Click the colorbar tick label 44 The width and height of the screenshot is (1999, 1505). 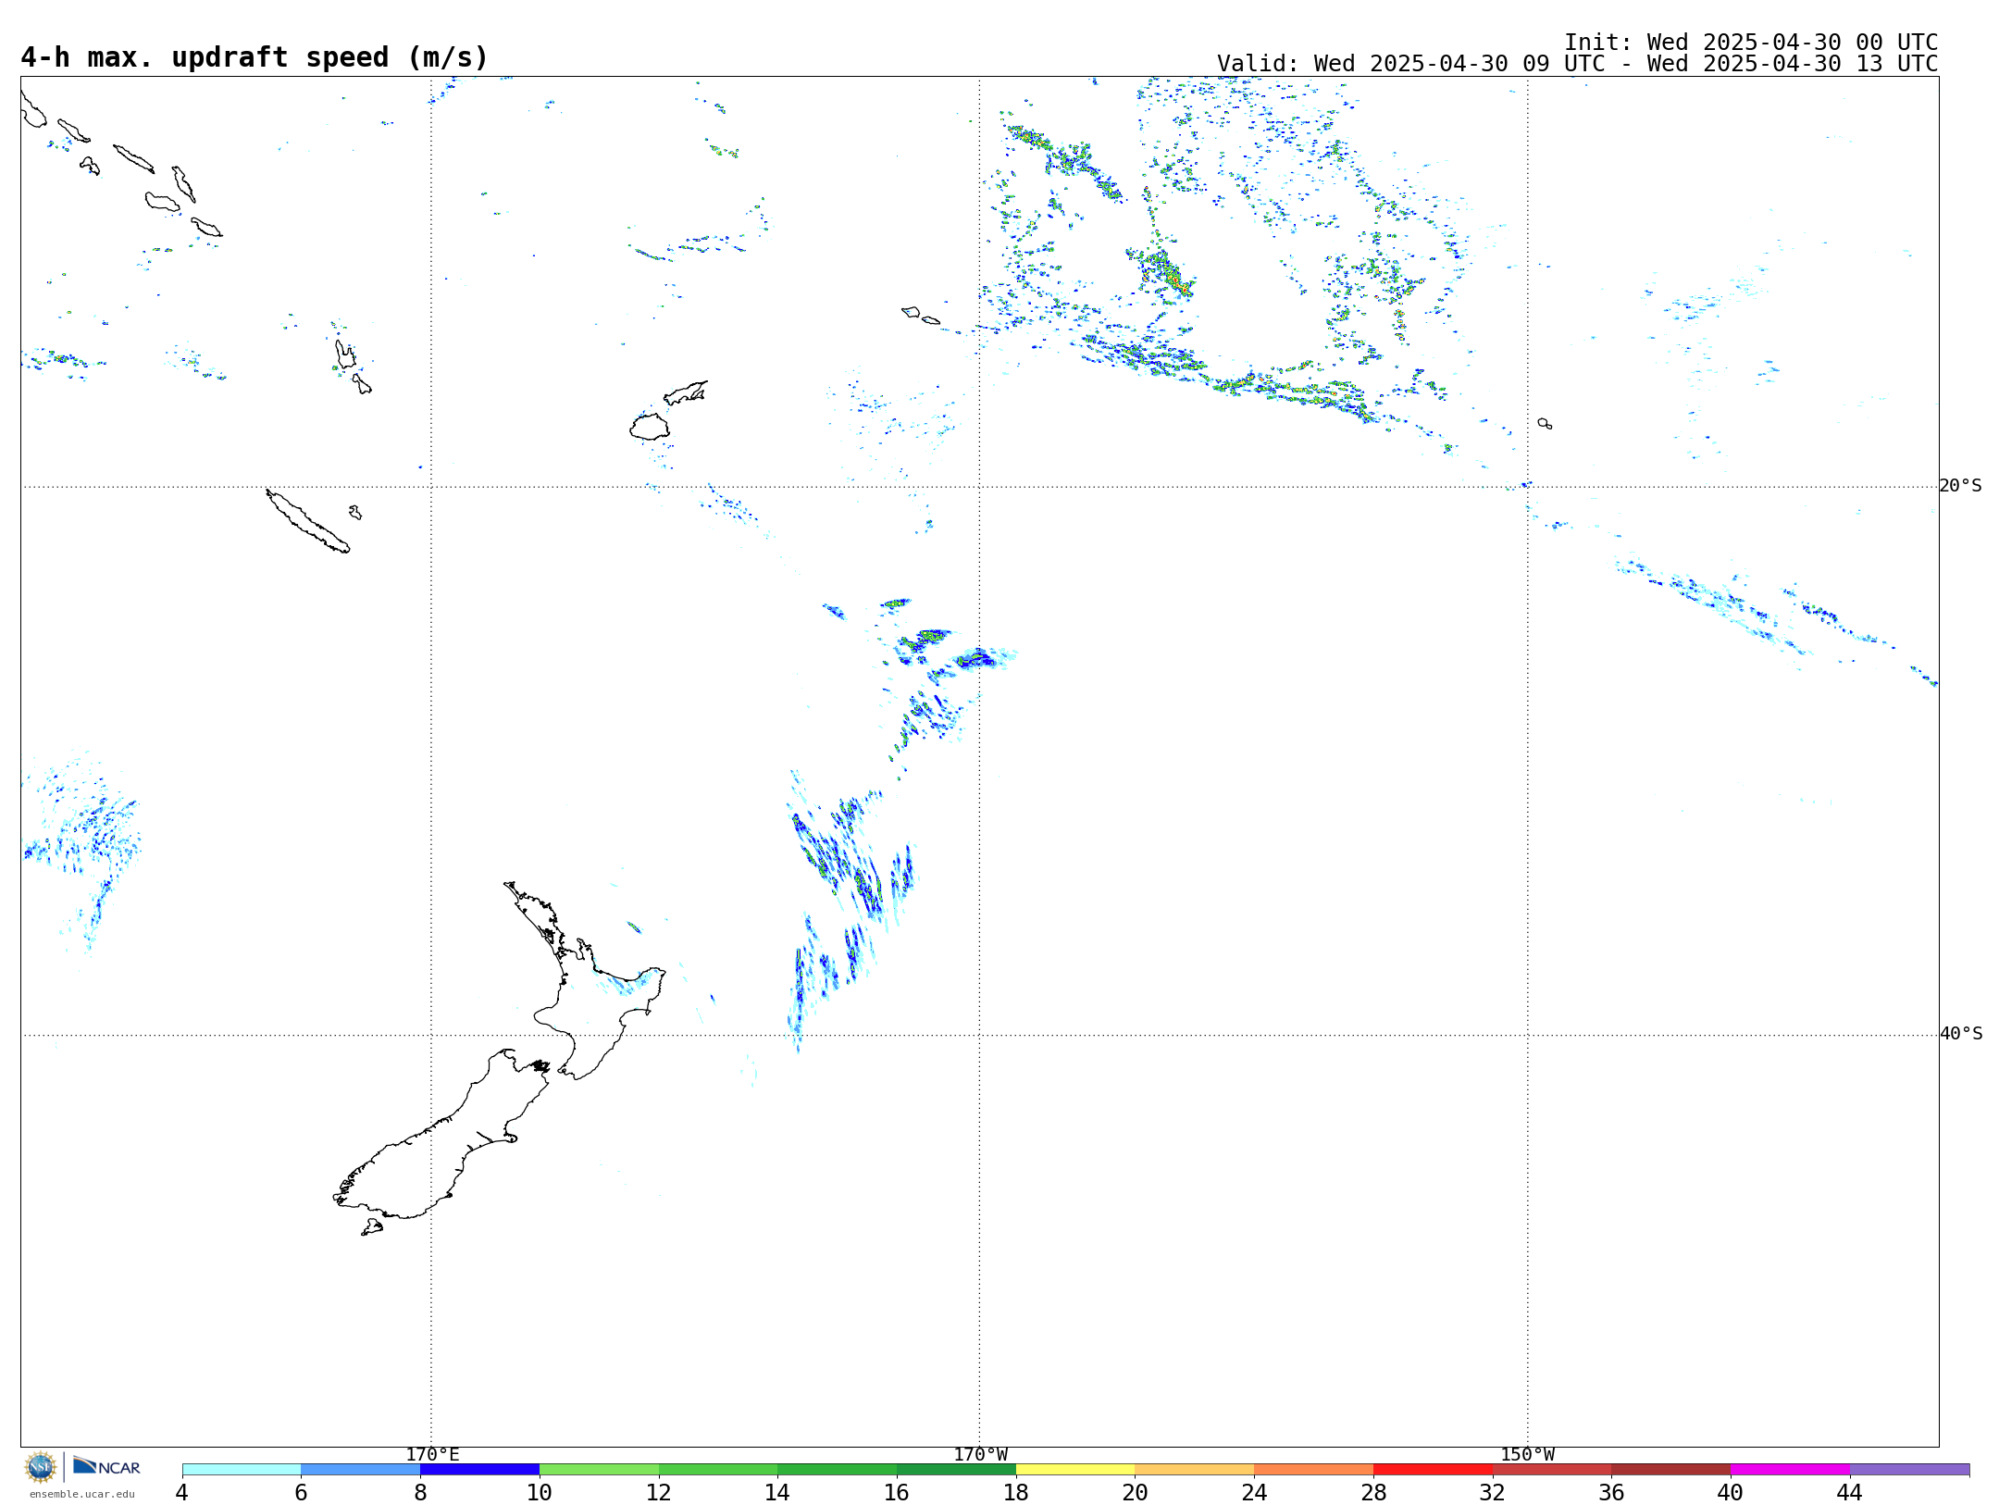coord(1850,1492)
